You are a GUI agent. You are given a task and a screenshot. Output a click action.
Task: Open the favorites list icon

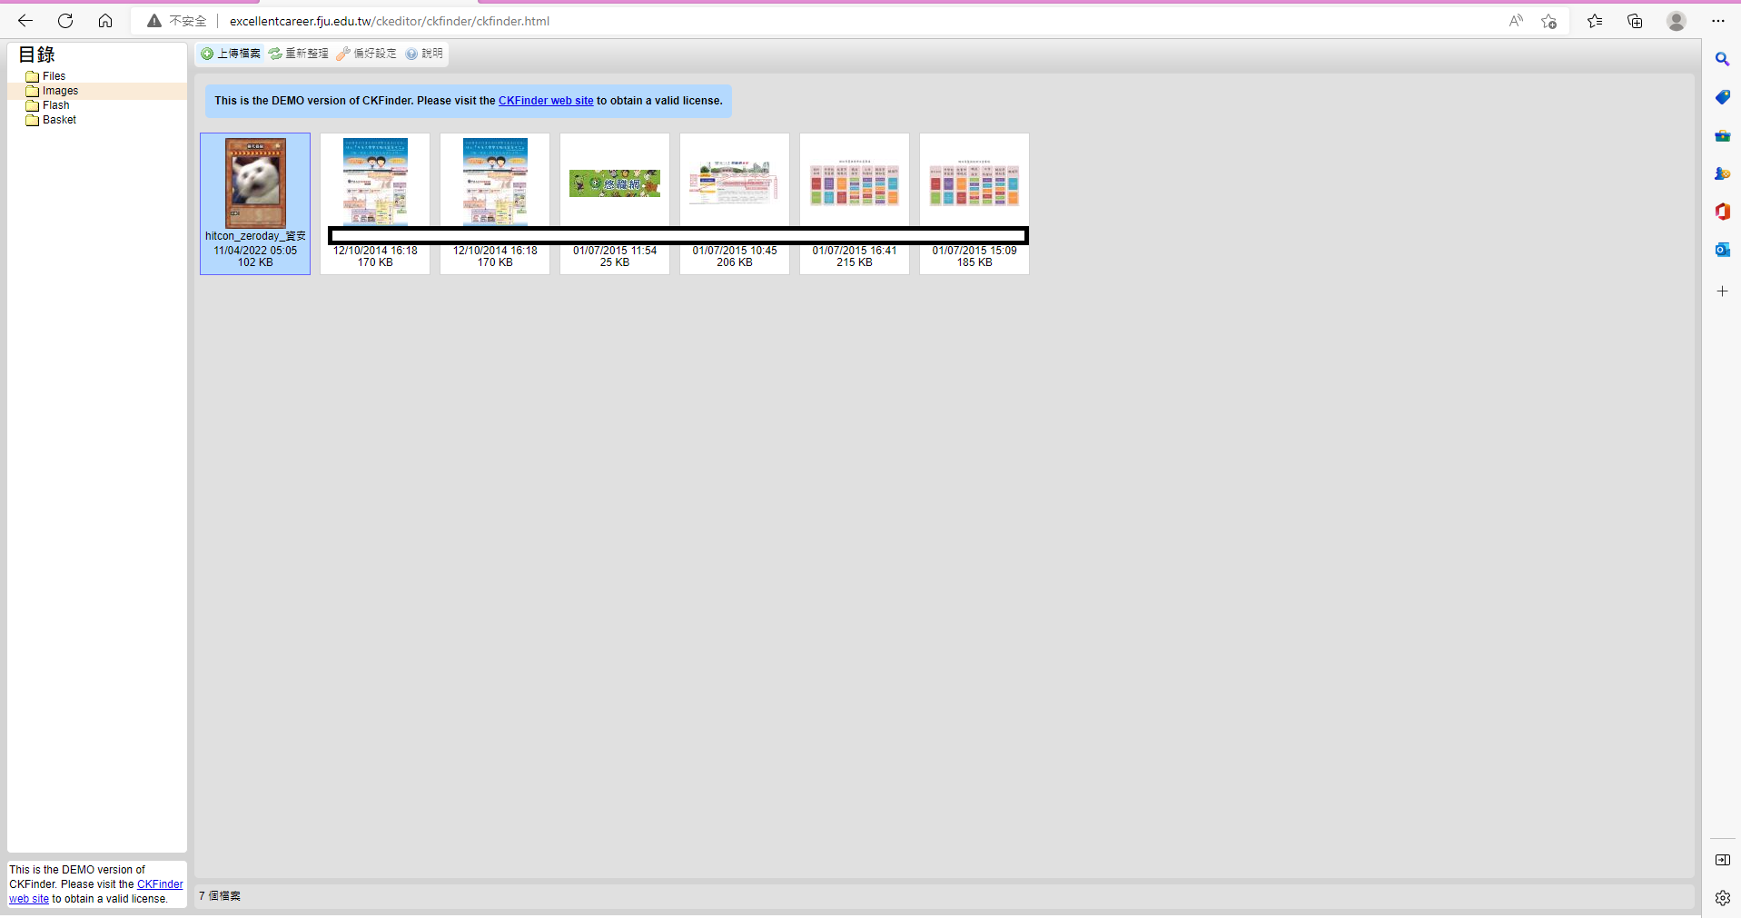1595,21
